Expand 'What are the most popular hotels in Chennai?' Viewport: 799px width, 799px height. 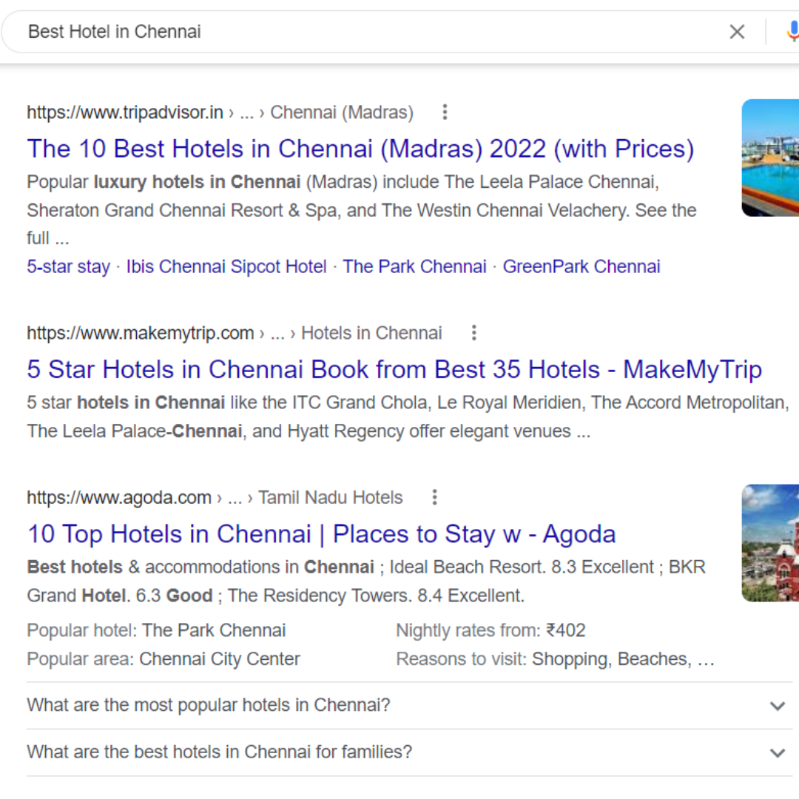(x=208, y=705)
